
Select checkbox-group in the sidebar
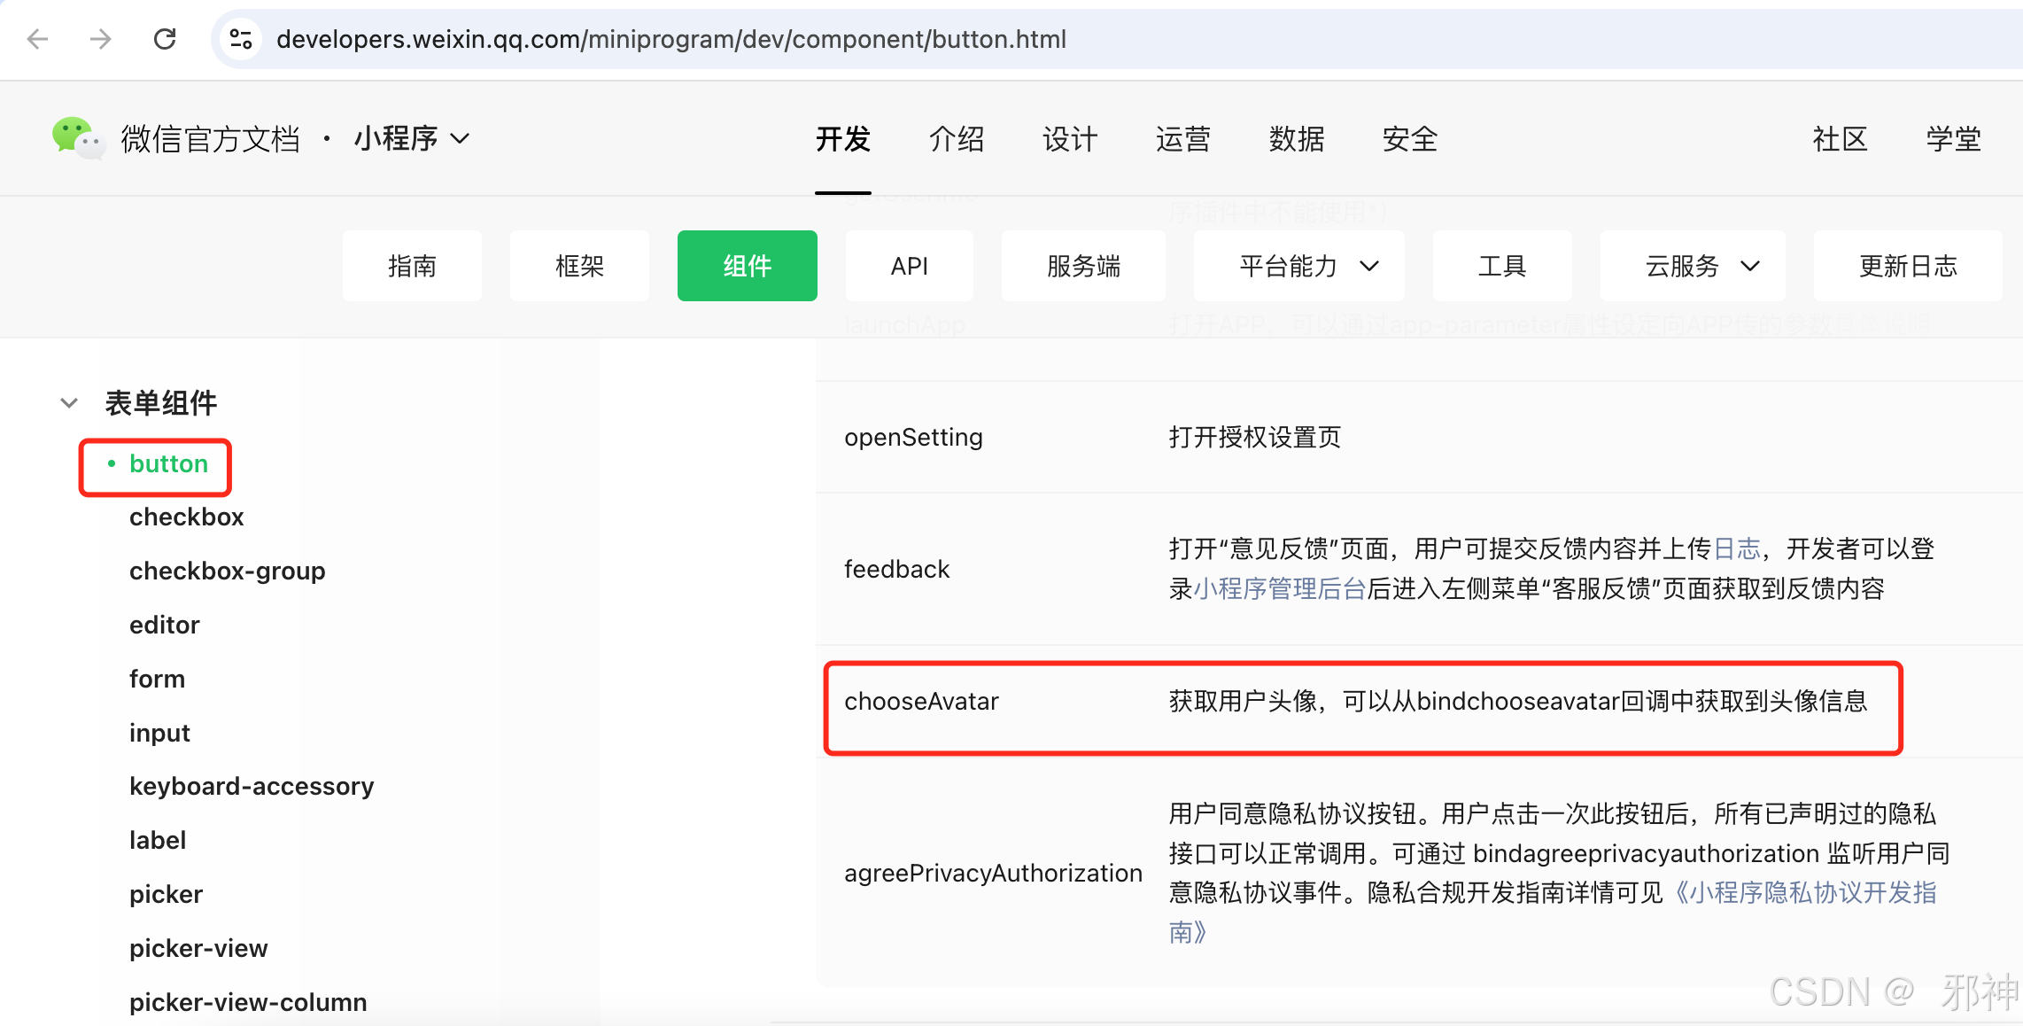[x=227, y=571]
